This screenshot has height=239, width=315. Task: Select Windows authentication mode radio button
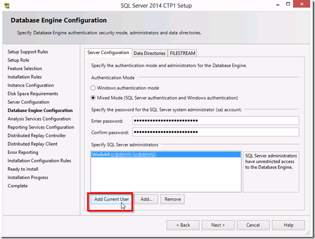click(x=93, y=88)
